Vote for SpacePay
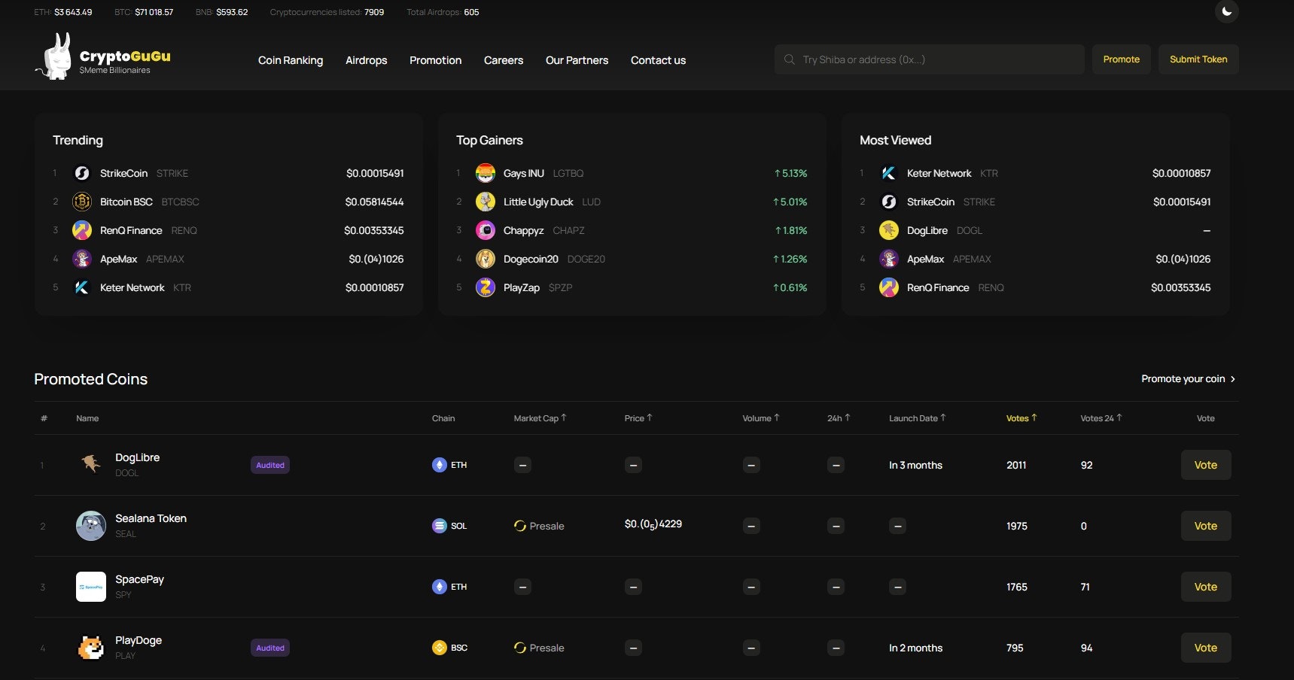 1206,587
